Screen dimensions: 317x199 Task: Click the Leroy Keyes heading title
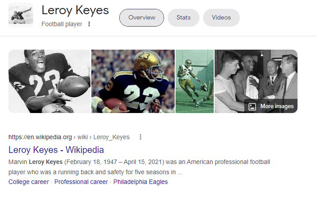point(75,11)
